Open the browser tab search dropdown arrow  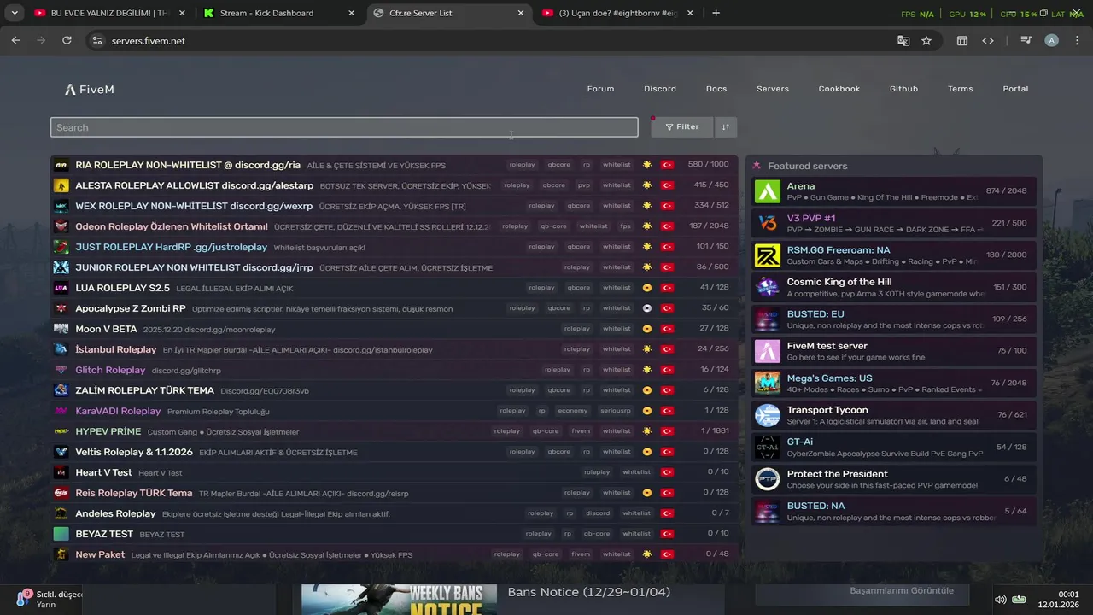click(15, 13)
